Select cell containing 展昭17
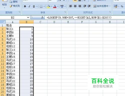The height and width of the screenshot is (96, 125). point(12,64)
